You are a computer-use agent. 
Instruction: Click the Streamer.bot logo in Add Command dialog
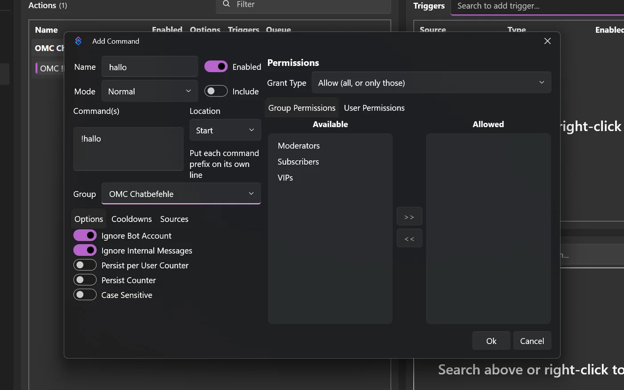point(78,41)
